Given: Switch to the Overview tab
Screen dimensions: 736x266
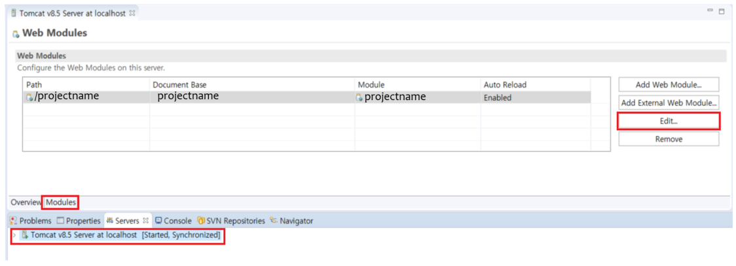Looking at the screenshot, I should (x=26, y=203).
